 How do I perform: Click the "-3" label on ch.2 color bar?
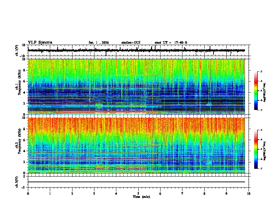pyautogui.click(x=261, y=130)
